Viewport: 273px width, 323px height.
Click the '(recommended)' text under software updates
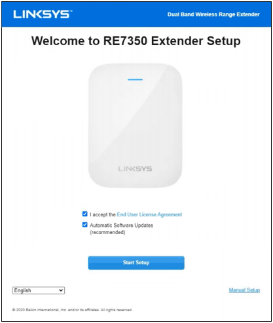107,232
